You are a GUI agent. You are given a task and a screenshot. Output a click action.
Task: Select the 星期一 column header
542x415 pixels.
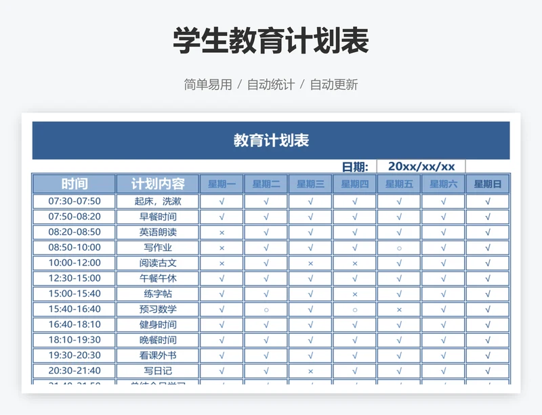(x=222, y=184)
